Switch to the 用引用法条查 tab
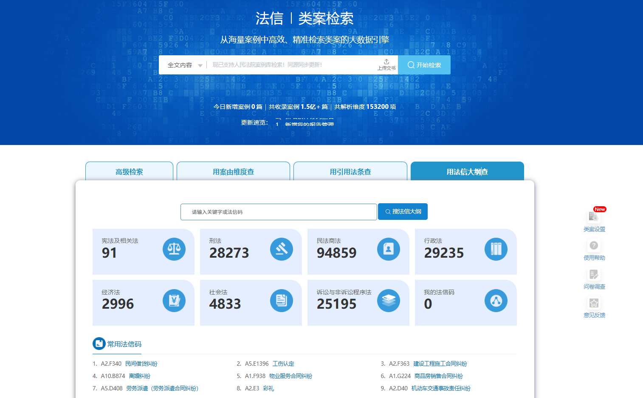643x398 pixels. (350, 171)
